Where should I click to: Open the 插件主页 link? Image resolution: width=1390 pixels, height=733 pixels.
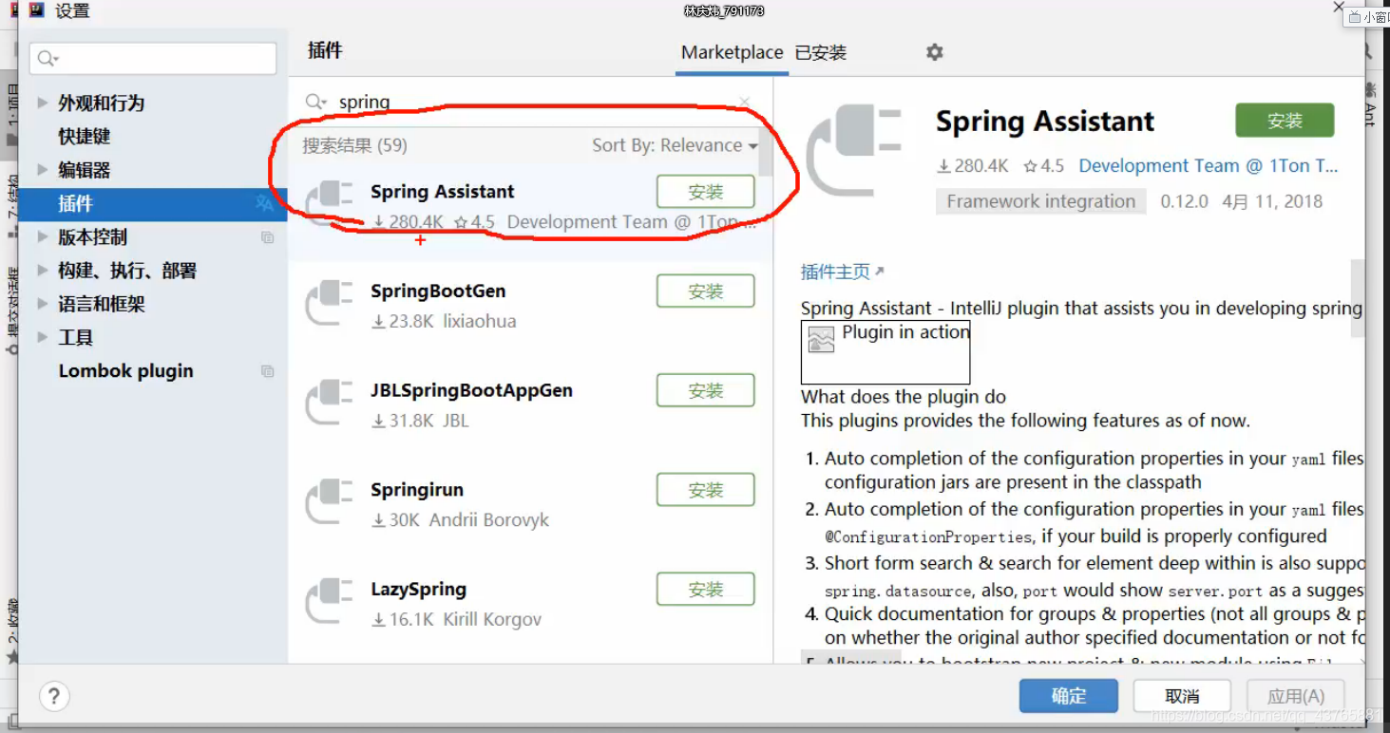pyautogui.click(x=842, y=272)
